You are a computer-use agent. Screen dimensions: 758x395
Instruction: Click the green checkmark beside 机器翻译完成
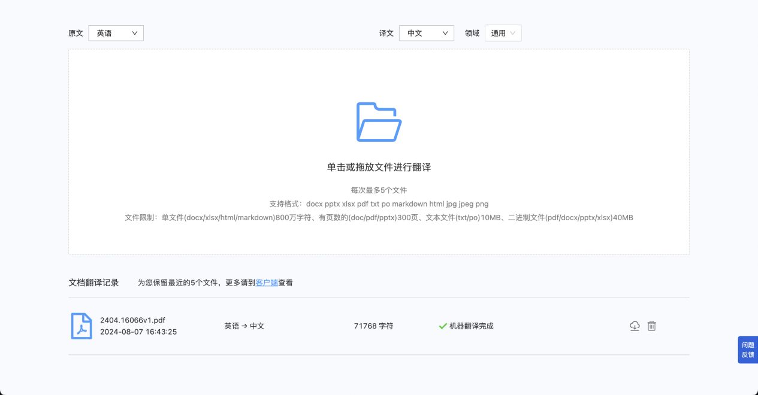pos(443,326)
